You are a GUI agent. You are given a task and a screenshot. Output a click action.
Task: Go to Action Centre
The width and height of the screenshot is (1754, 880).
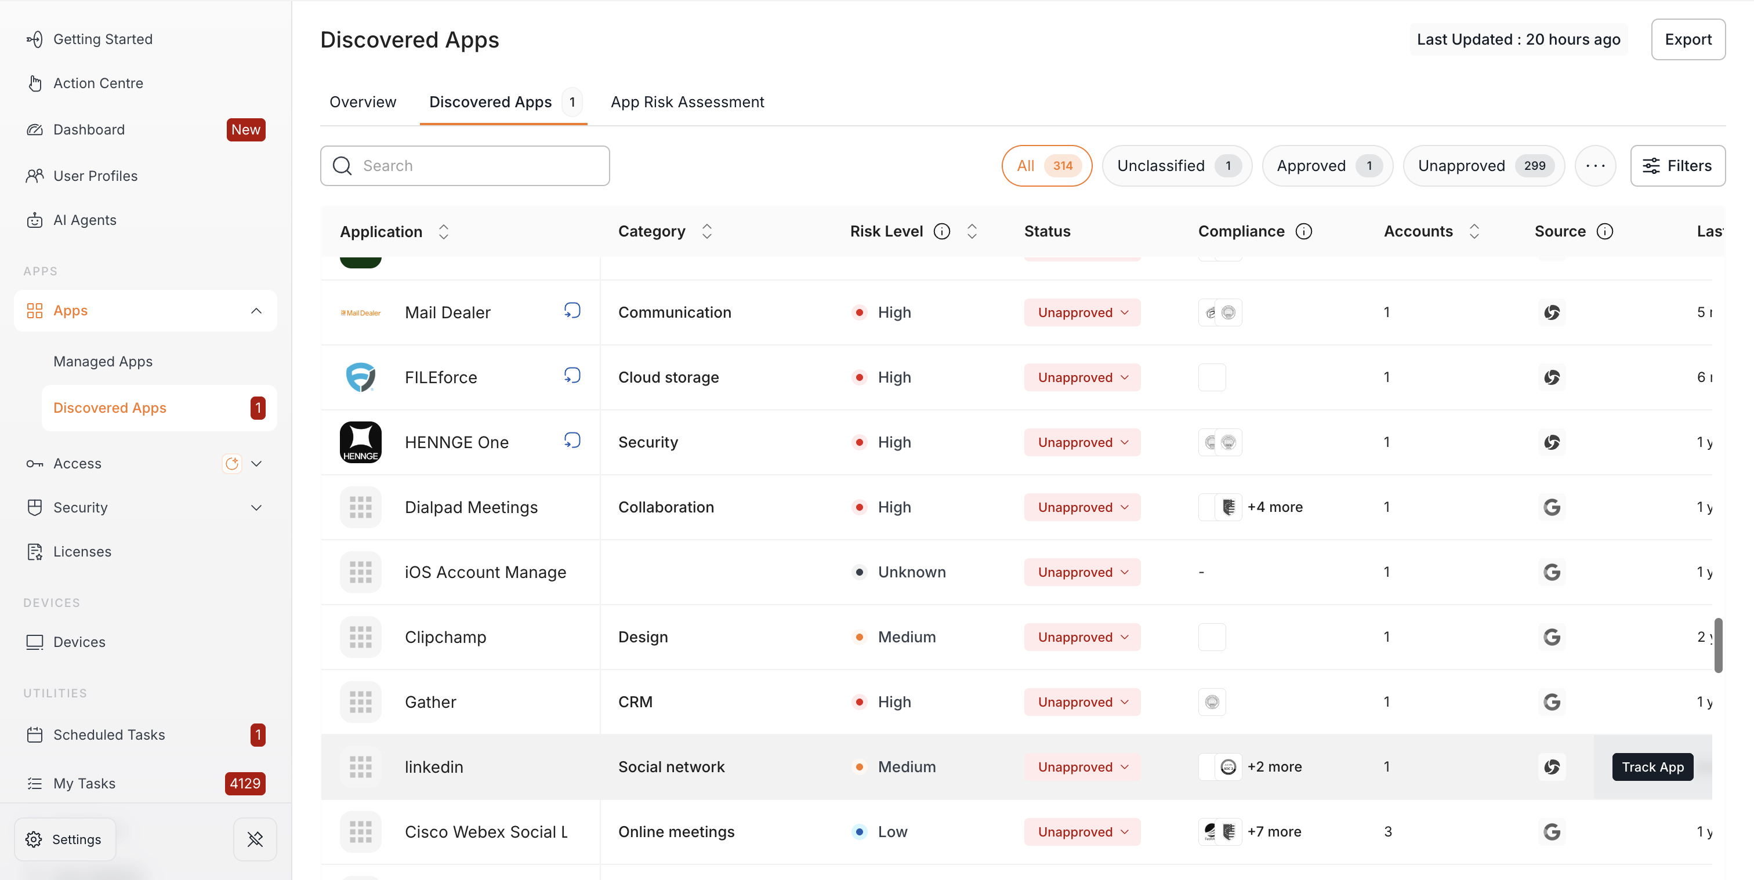pos(85,83)
